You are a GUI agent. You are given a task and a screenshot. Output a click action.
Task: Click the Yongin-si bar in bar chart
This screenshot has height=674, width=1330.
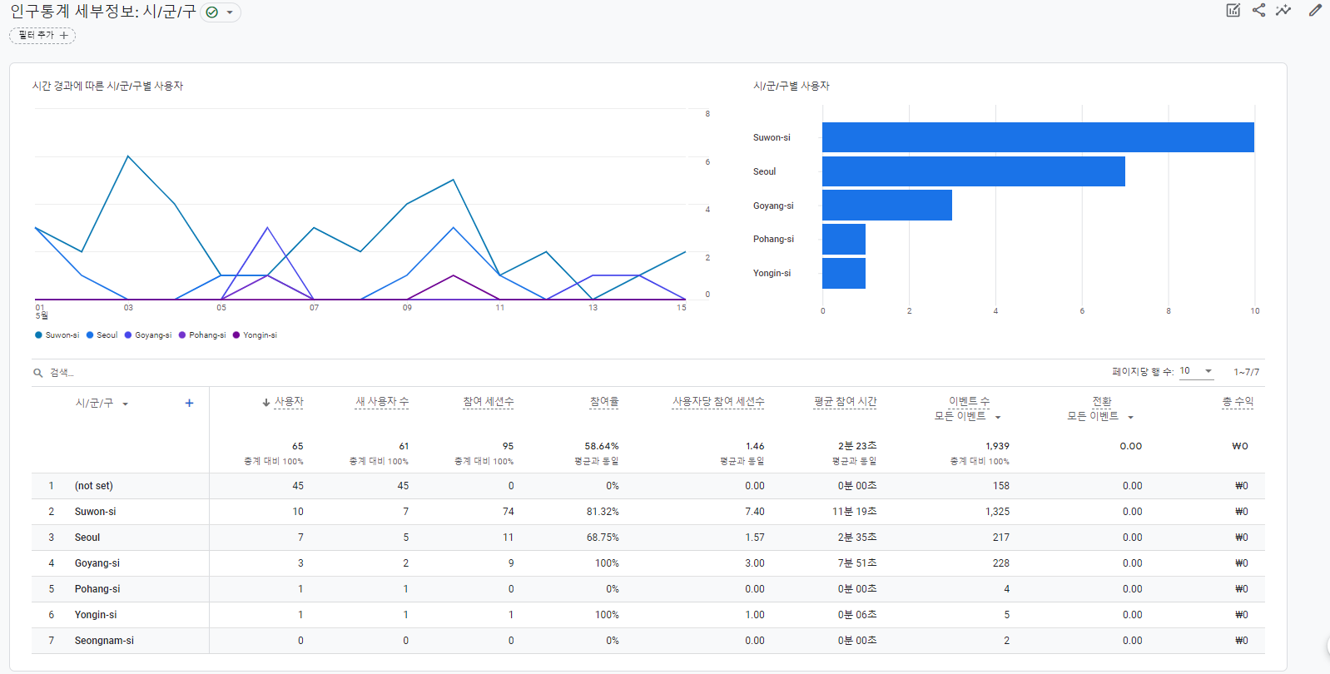pos(844,273)
